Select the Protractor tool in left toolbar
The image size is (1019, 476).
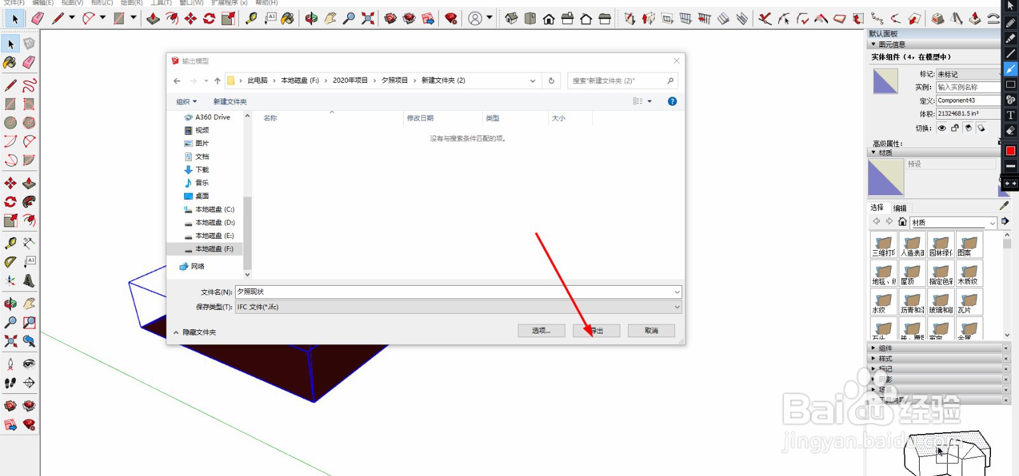tap(10, 262)
